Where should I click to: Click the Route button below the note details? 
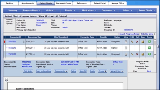coord(92,71)
